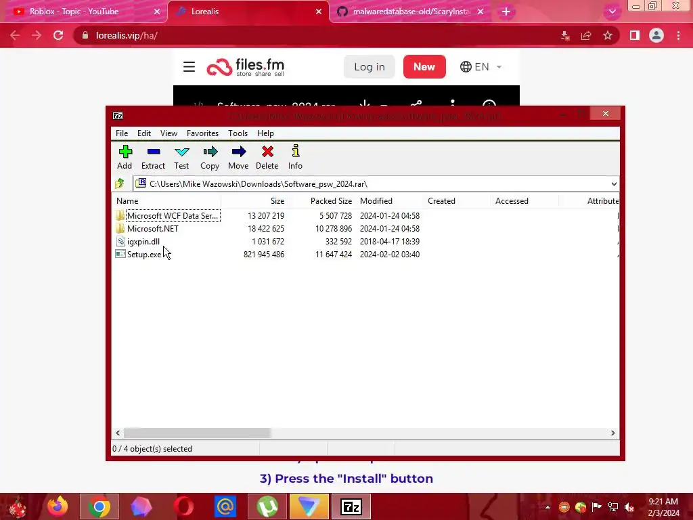Sort by the Accessed column header
The height and width of the screenshot is (520, 693).
click(512, 200)
